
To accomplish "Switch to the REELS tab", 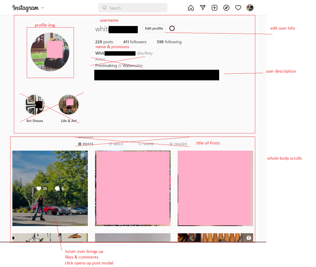I will [116, 144].
